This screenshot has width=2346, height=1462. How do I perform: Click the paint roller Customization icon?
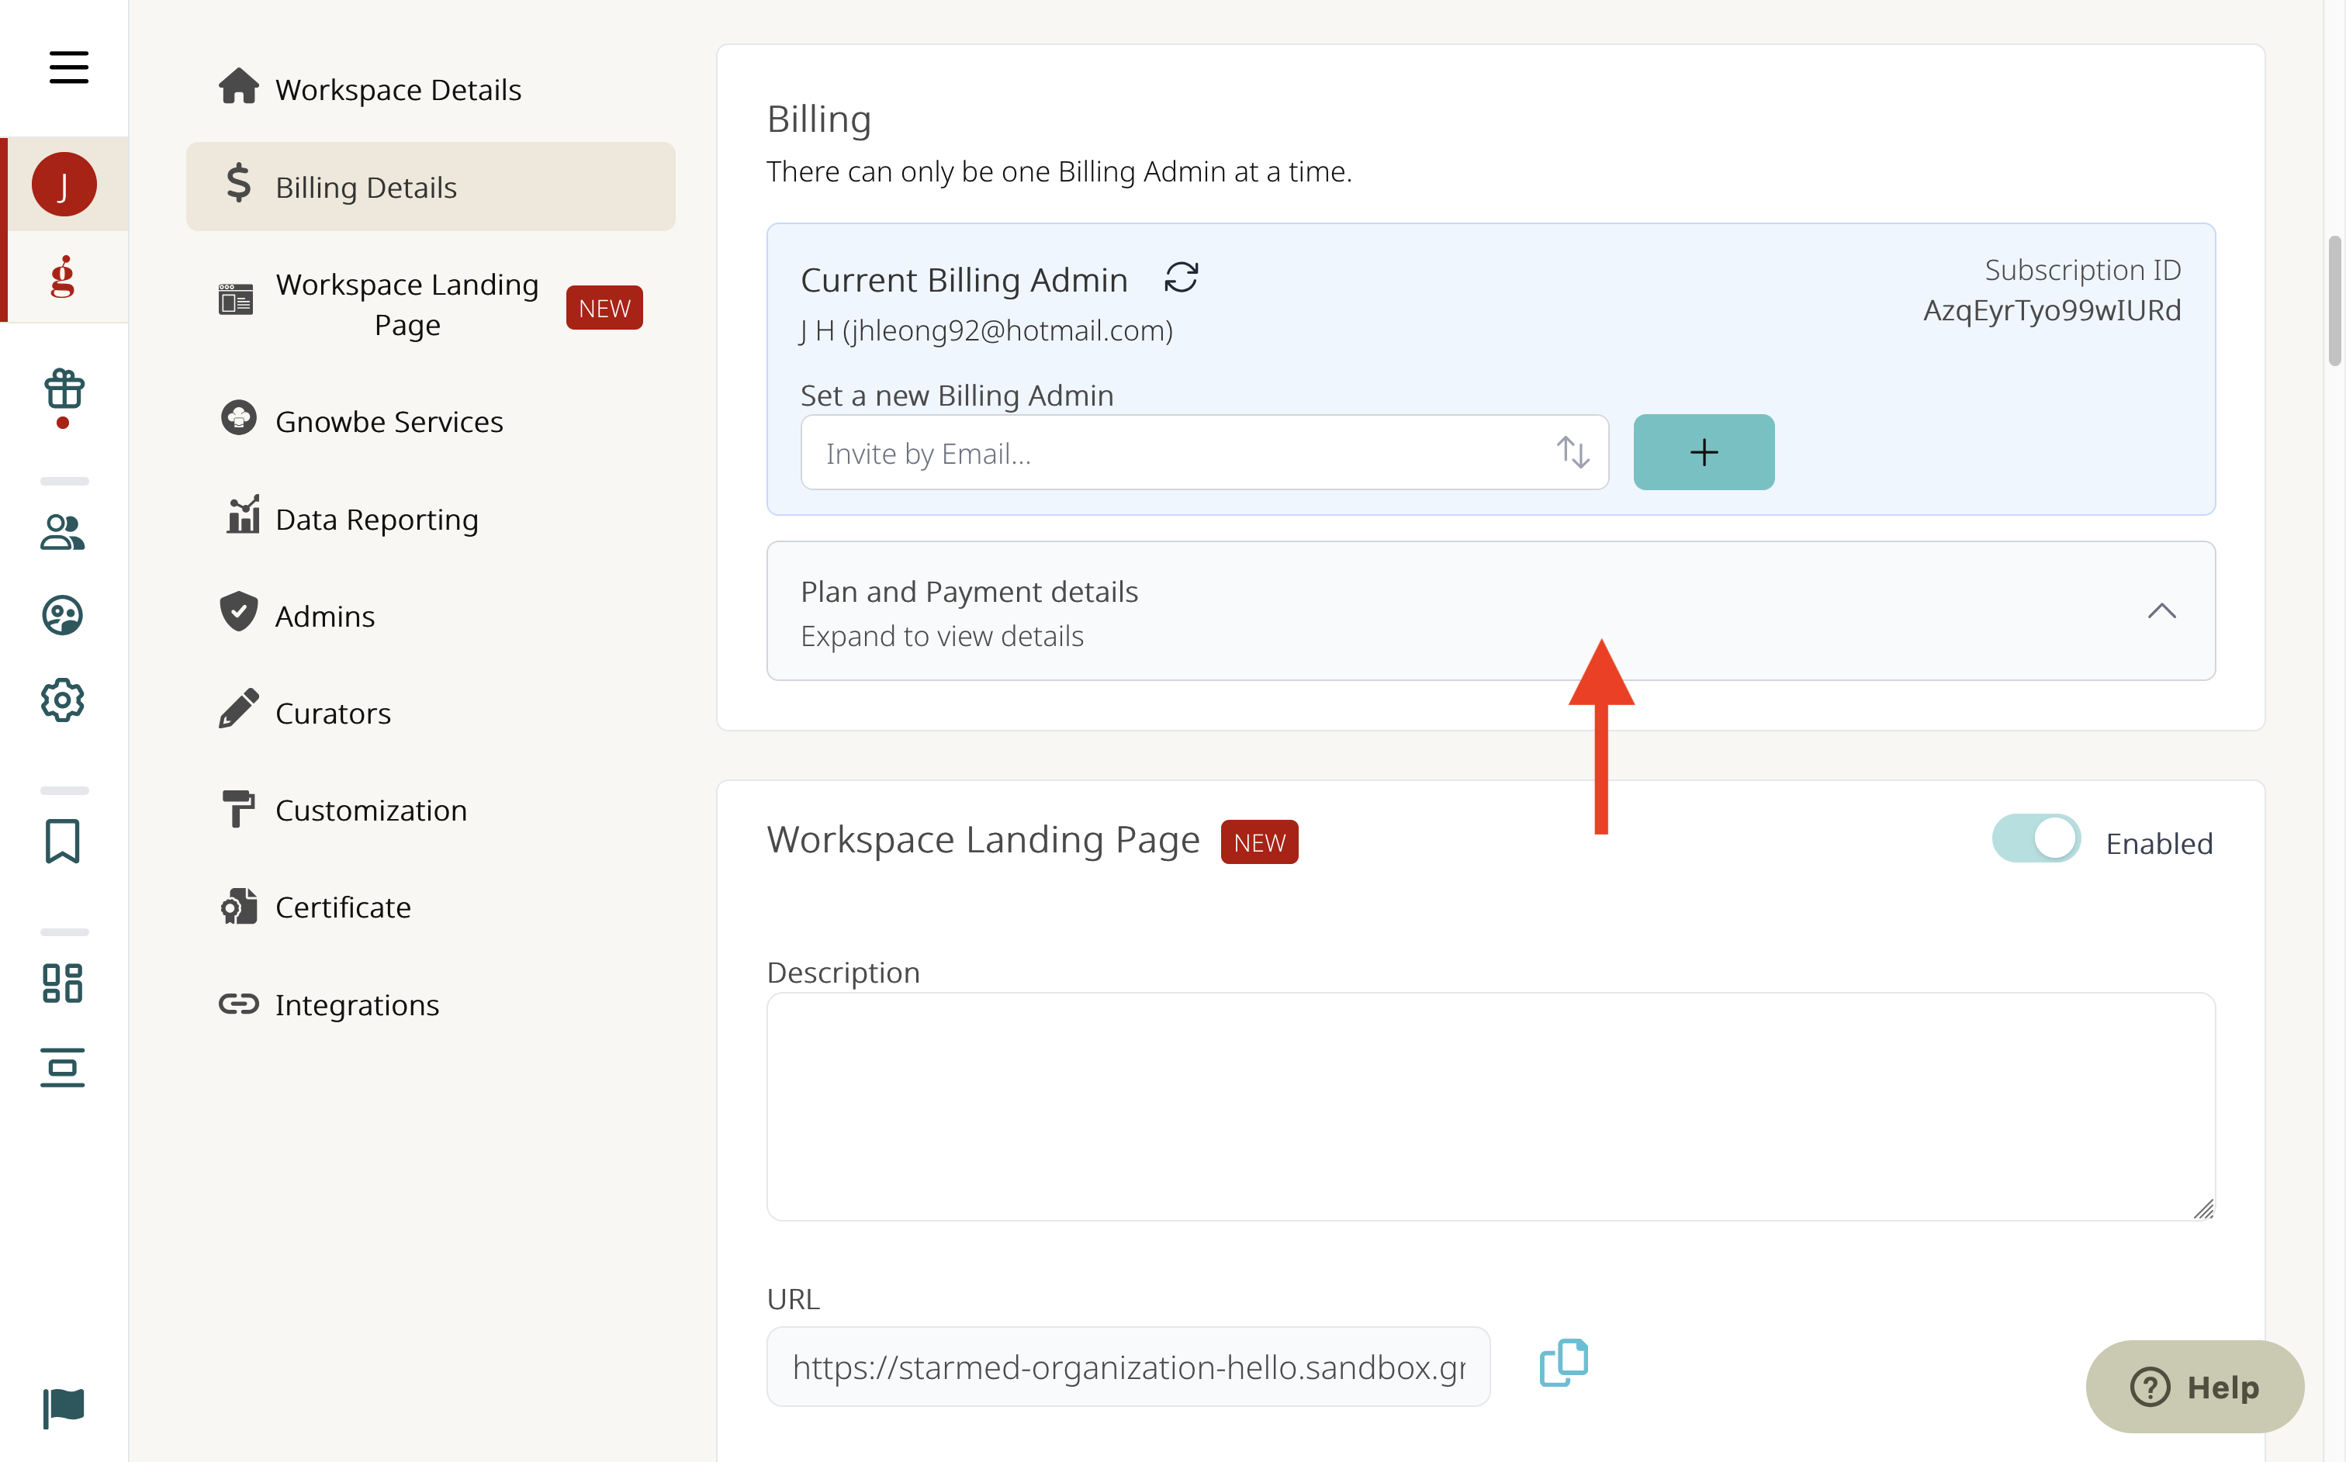[238, 808]
